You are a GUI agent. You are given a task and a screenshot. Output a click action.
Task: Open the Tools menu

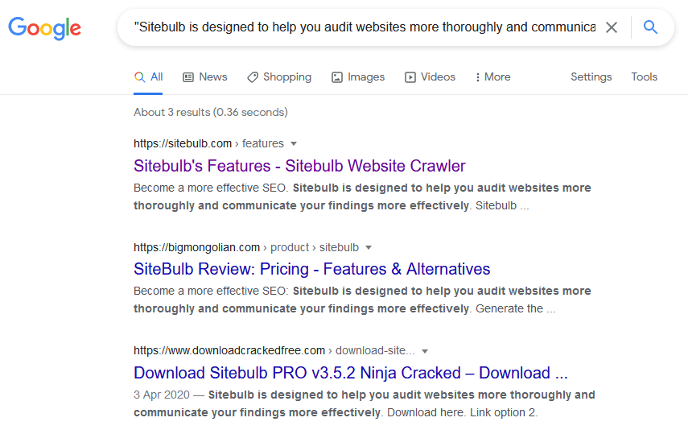click(644, 76)
